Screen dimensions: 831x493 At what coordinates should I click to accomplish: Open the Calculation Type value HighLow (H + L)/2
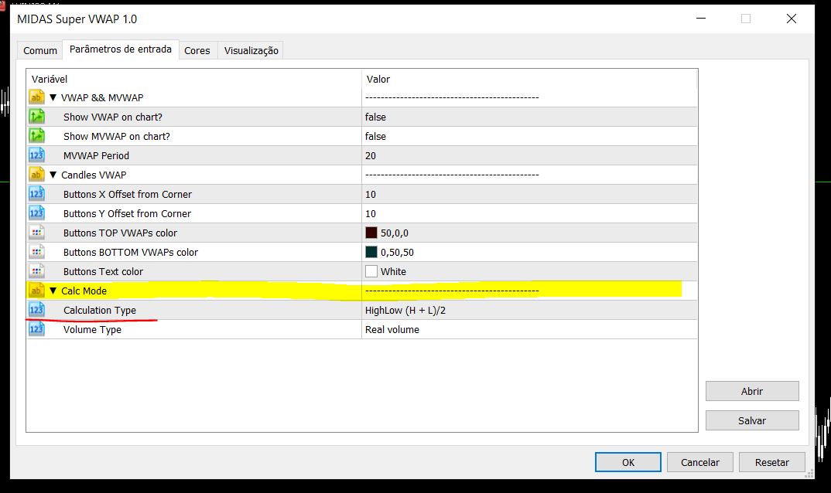click(x=405, y=311)
